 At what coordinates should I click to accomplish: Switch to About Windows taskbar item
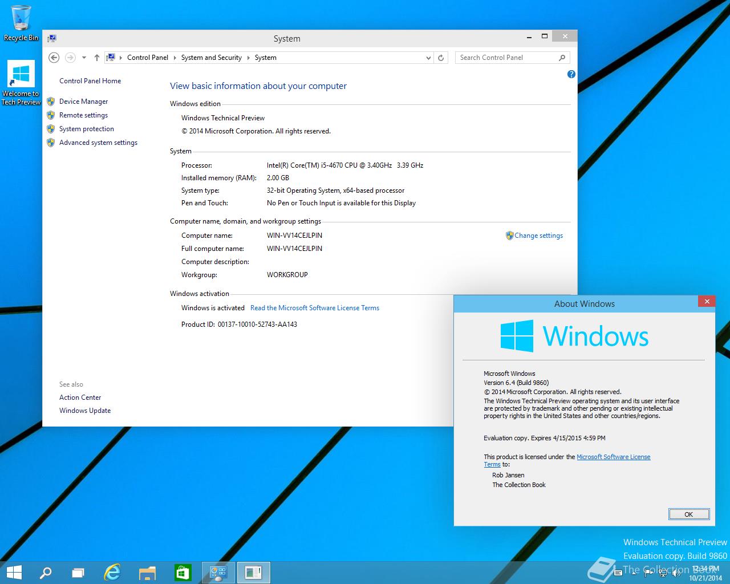[253, 573]
